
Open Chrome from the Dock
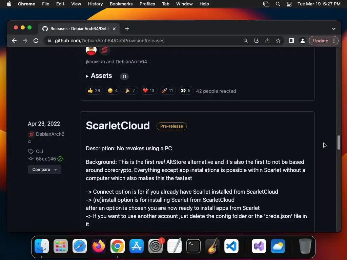pos(118,246)
